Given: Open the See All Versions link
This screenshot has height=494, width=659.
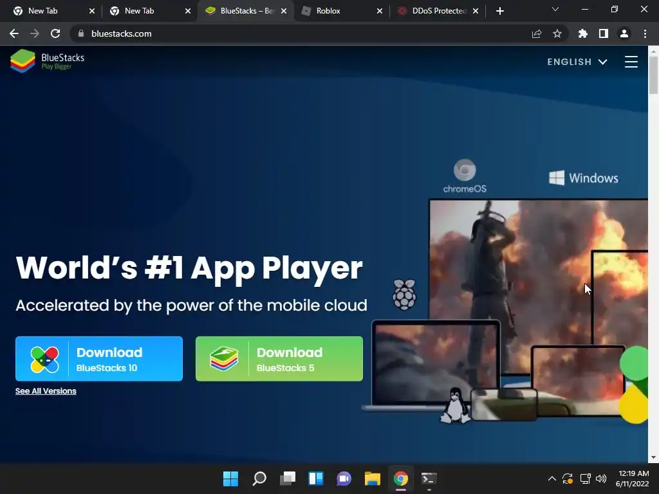Looking at the screenshot, I should coord(46,391).
